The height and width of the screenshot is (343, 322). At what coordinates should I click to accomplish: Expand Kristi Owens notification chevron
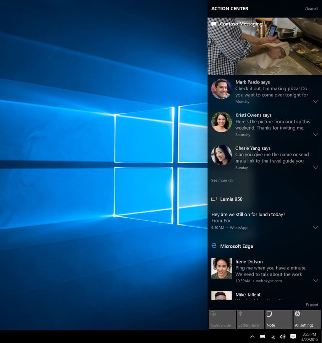316,135
